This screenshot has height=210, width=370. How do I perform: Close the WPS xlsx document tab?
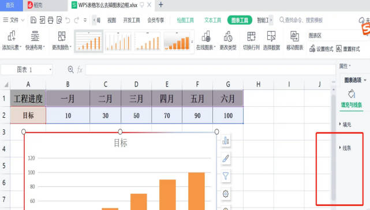(149, 5)
